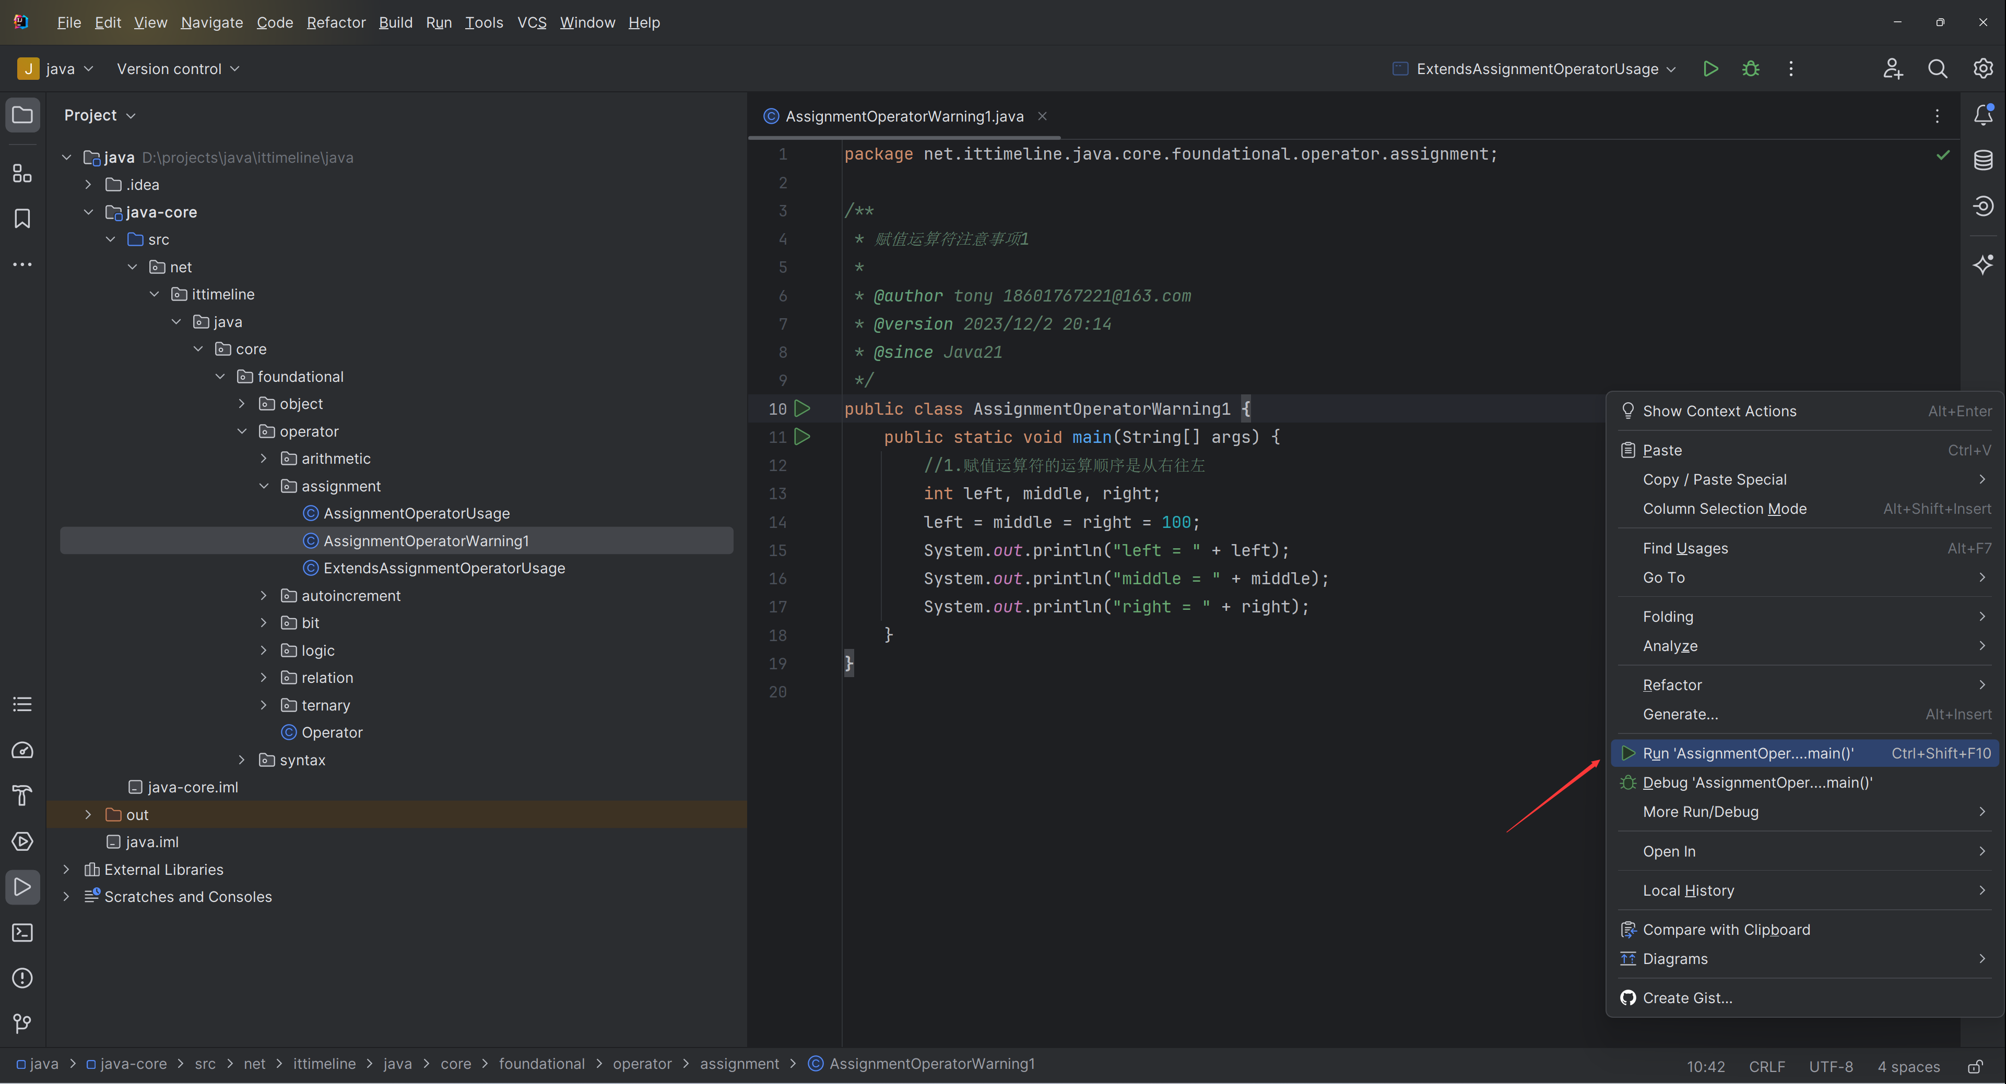Open the Bookmarks tool window icon
The image size is (2006, 1084).
(22, 219)
